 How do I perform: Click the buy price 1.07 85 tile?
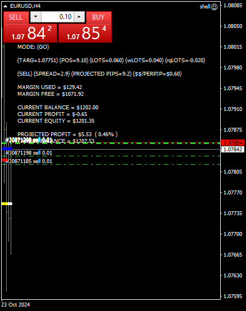click(85, 33)
